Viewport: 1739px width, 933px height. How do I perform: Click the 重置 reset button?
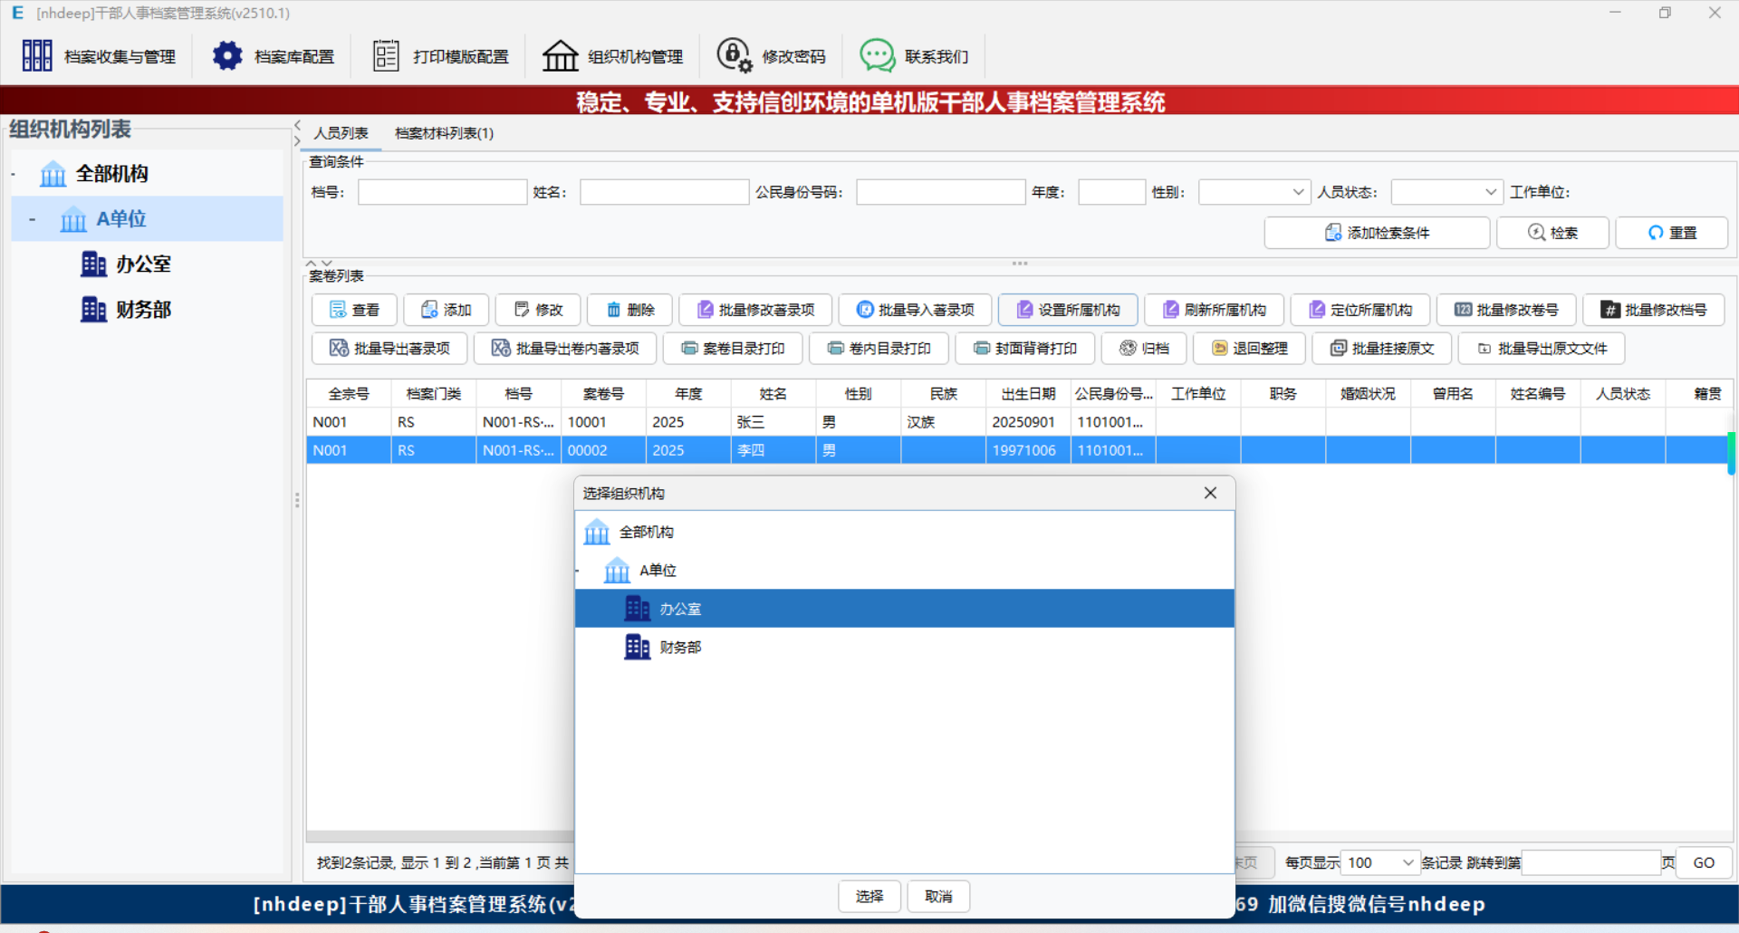[1671, 232]
